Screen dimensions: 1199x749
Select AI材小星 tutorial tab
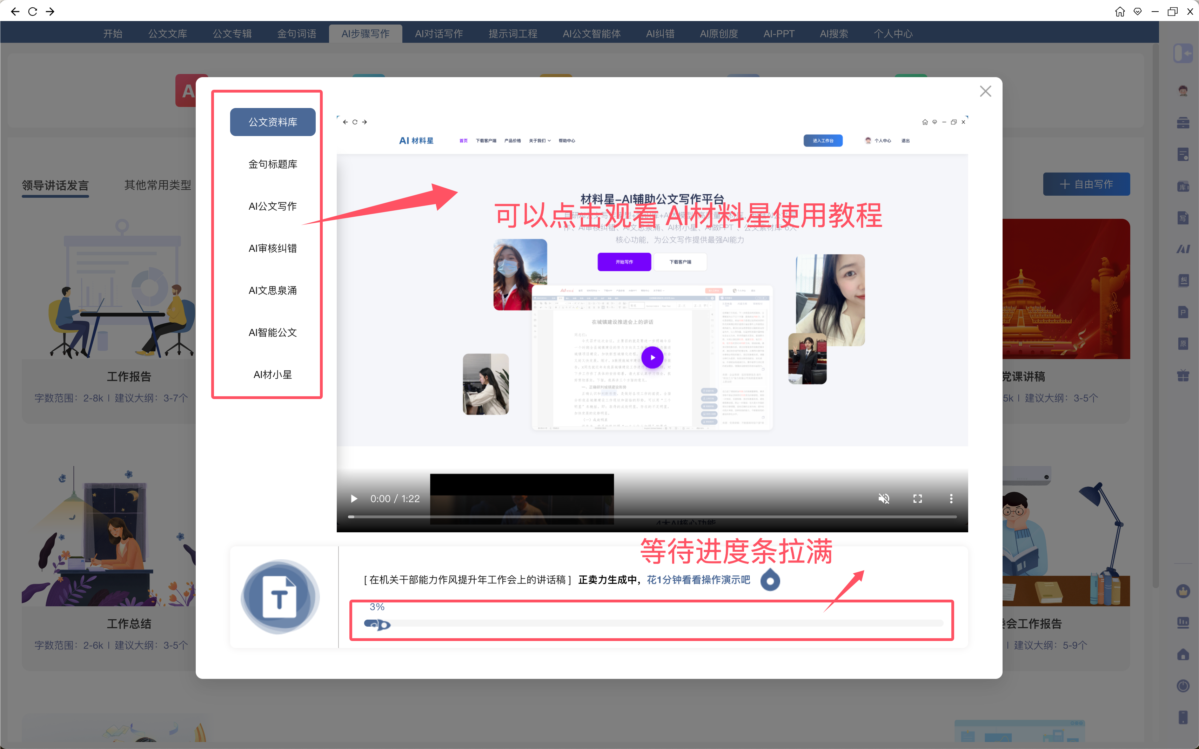(x=273, y=374)
